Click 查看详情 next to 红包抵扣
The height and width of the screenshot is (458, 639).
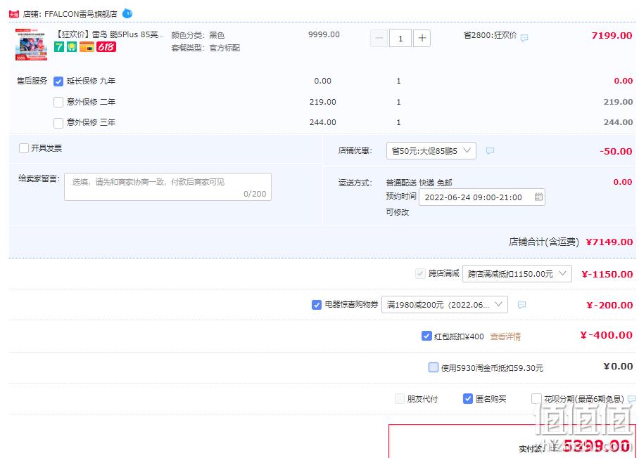505,336
